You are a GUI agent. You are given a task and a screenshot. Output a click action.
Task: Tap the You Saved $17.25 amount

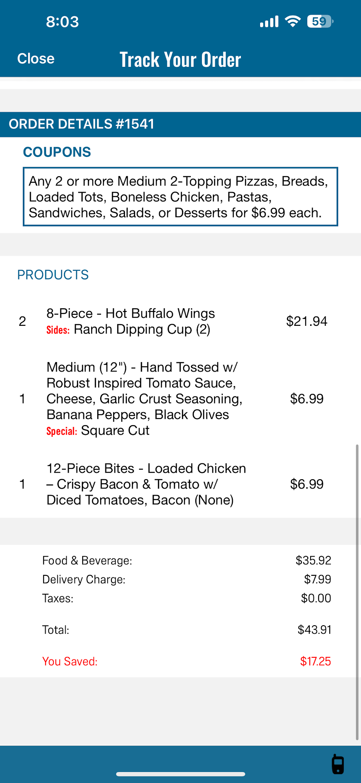tap(315, 661)
